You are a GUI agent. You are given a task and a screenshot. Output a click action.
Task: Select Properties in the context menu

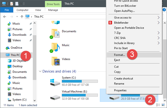tap(120, 90)
